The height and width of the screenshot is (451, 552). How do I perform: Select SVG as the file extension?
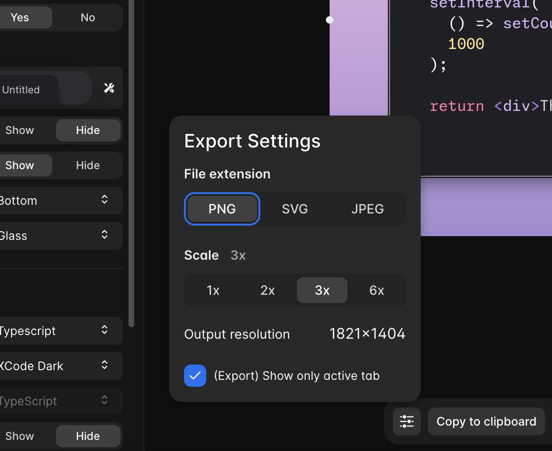pyautogui.click(x=294, y=209)
